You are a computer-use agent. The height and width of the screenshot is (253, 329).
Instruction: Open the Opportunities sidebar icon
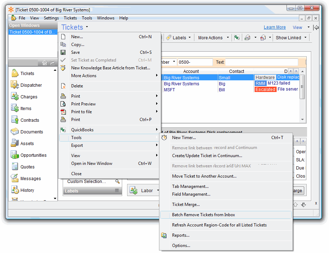coord(15,155)
